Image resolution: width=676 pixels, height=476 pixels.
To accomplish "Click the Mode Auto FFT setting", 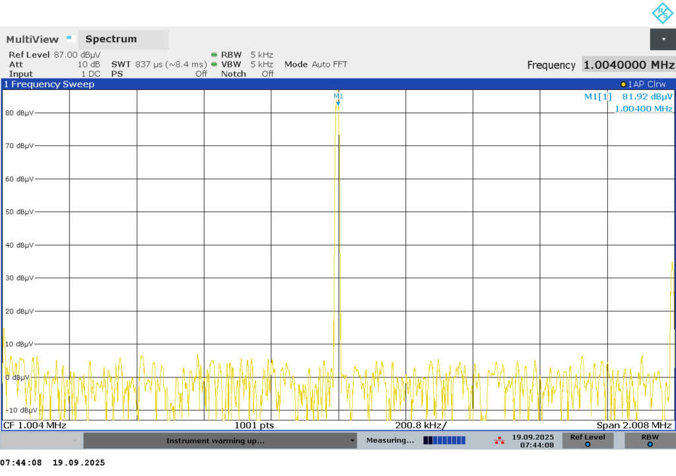I will (x=316, y=65).
